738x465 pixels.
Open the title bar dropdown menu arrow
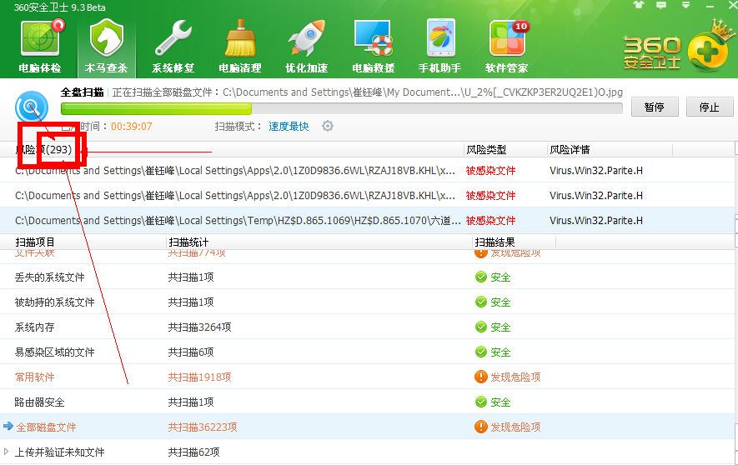click(685, 5)
